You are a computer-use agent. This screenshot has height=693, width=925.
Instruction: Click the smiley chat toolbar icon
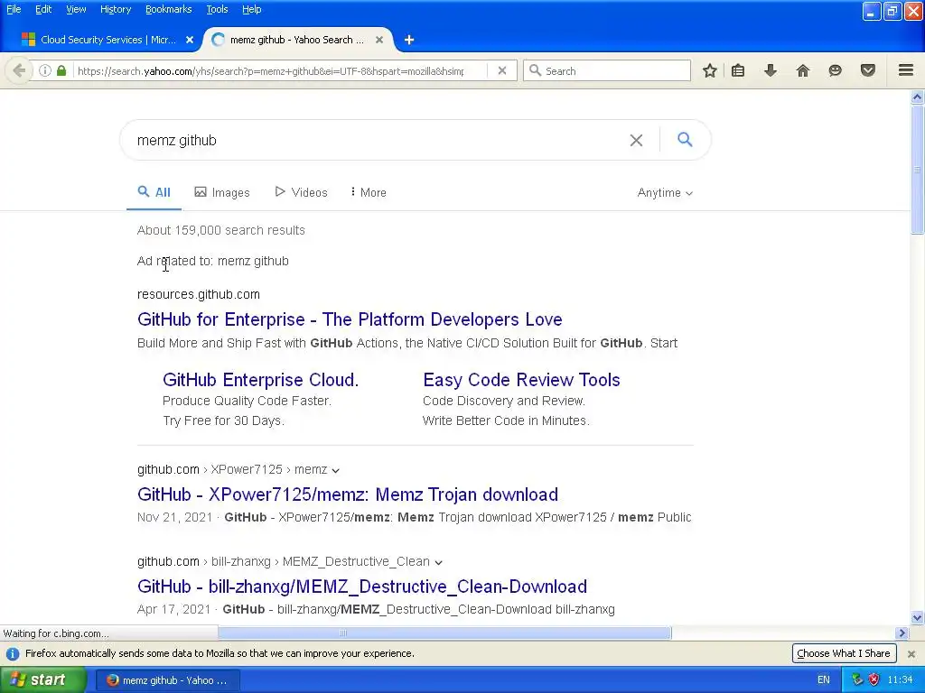(835, 70)
